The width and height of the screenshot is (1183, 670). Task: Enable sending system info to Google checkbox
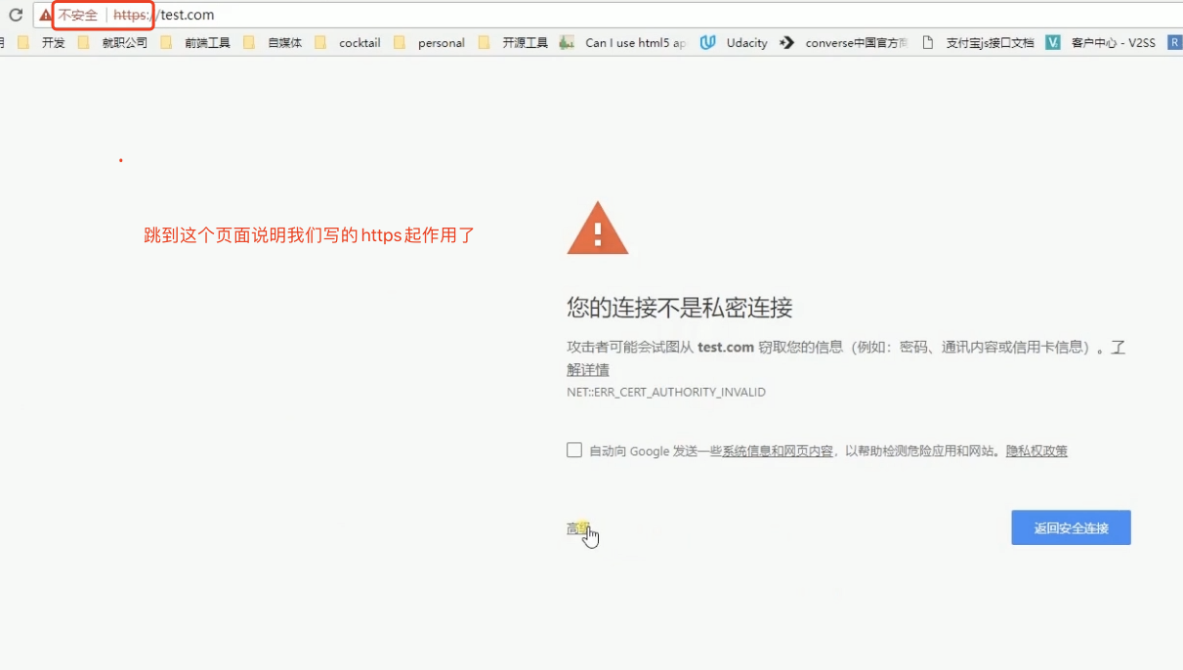pyautogui.click(x=574, y=450)
